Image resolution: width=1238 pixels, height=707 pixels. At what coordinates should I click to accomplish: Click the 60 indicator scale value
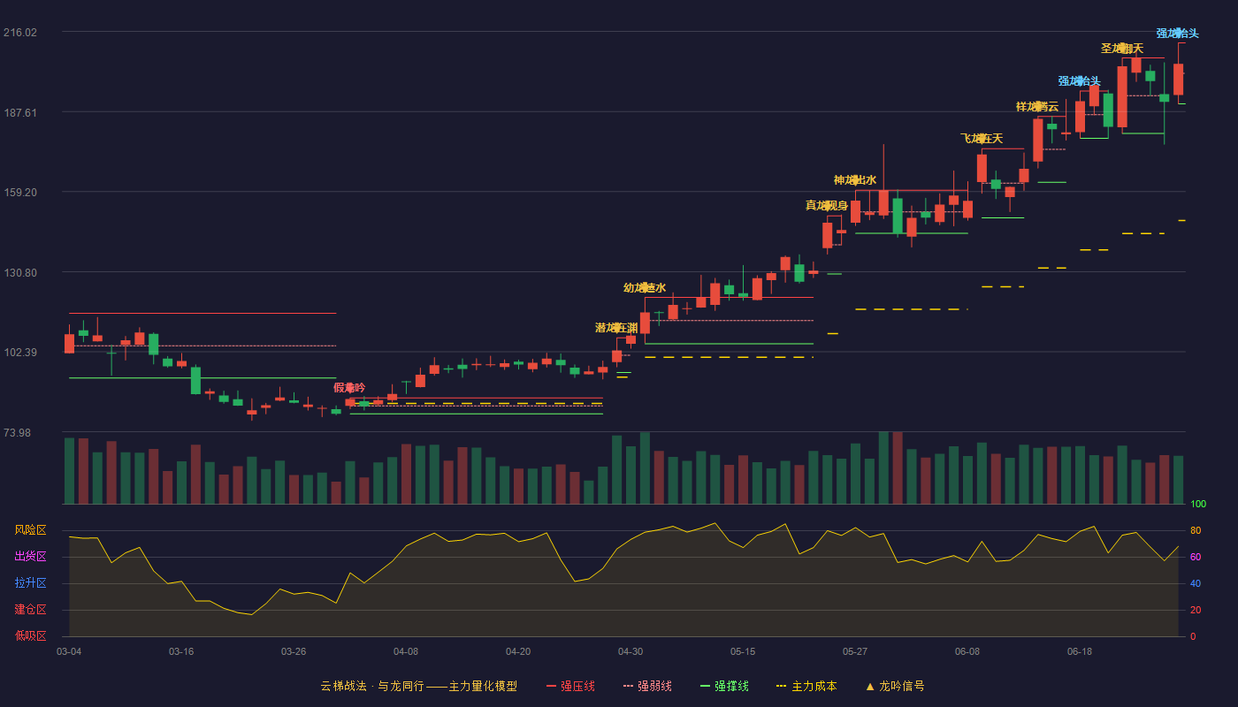click(x=1196, y=557)
